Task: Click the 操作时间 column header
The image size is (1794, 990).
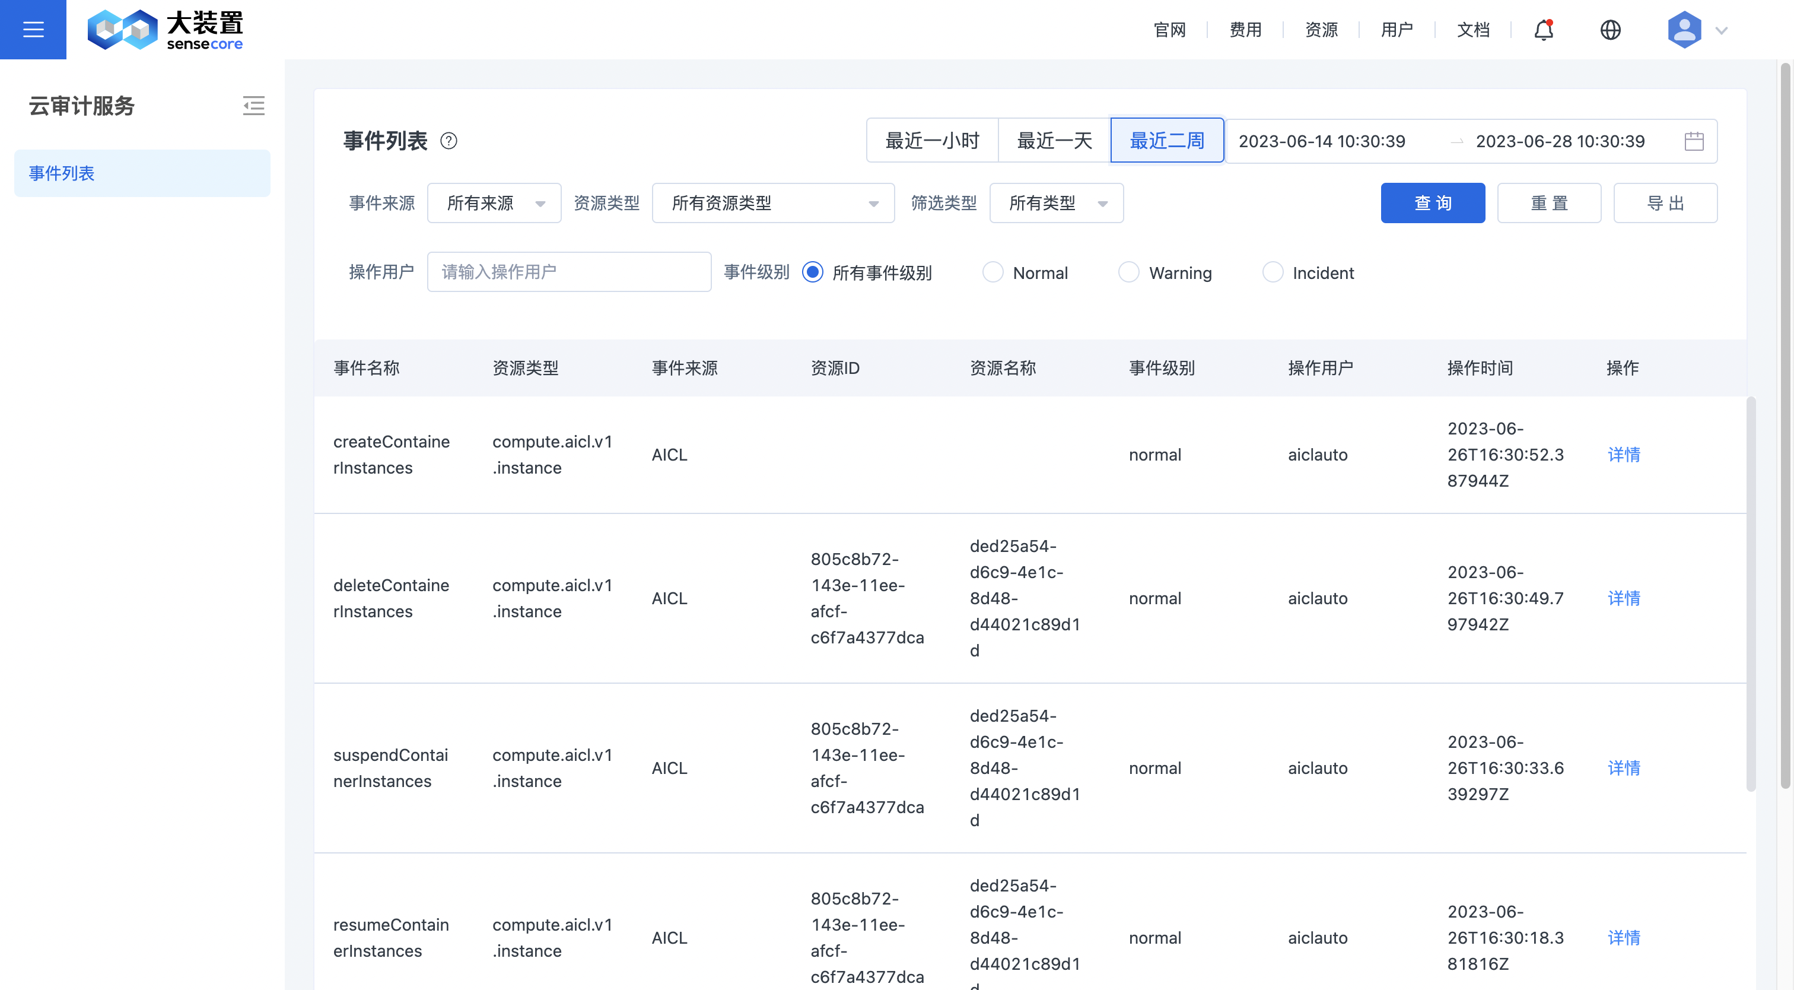Action: point(1480,368)
